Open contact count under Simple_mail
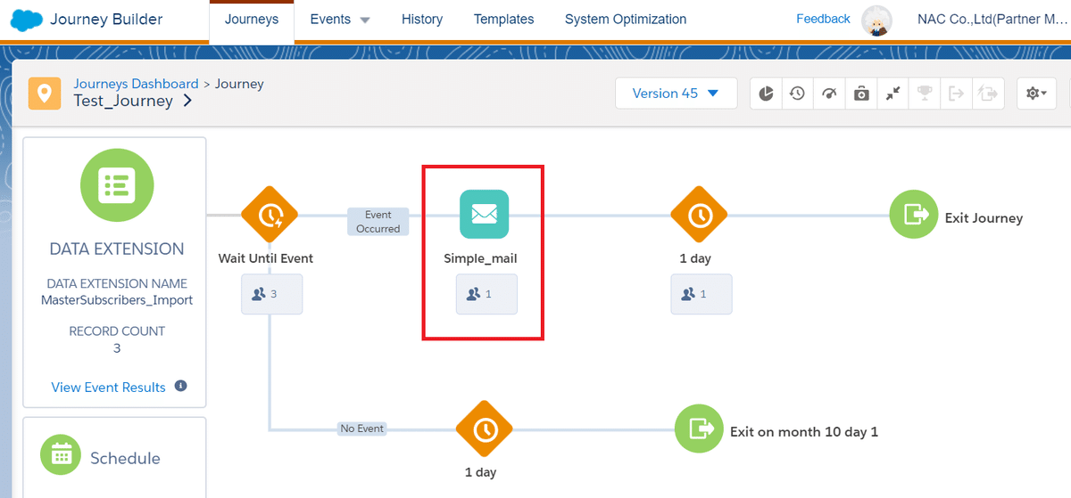The width and height of the screenshot is (1071, 498). [x=486, y=293]
